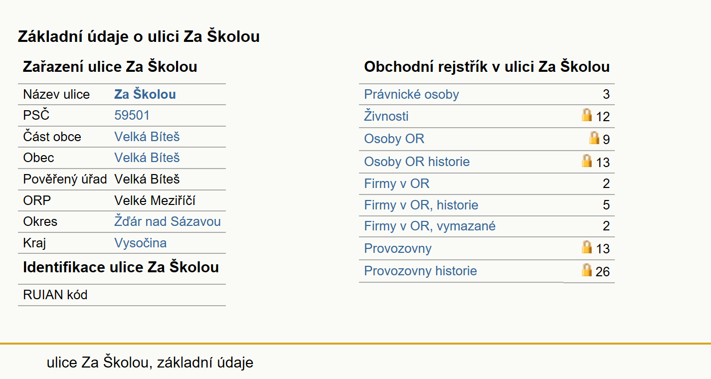The width and height of the screenshot is (711, 379).
Task: Click Velká Bíteš in Obec row
Action: click(147, 158)
